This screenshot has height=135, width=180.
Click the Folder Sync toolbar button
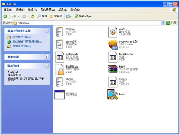[83, 16]
